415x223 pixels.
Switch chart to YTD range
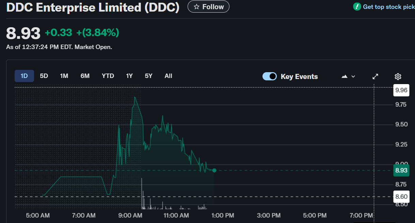(108, 76)
